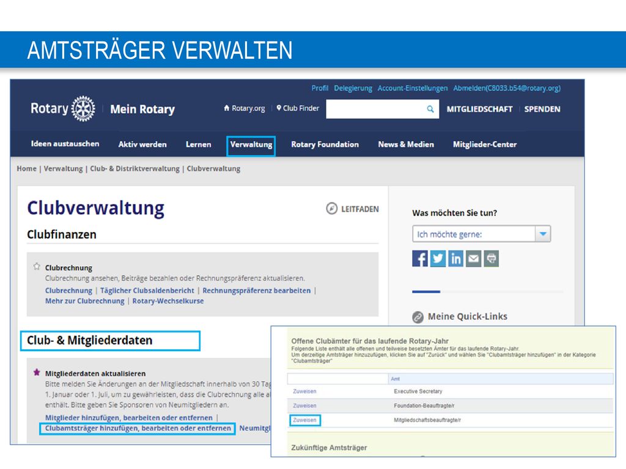The image size is (626, 469).
Task: Open the Rotary Foundation menu
Action: pos(325,144)
